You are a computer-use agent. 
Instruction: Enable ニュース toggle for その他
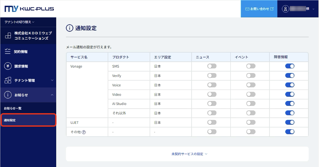point(212,132)
